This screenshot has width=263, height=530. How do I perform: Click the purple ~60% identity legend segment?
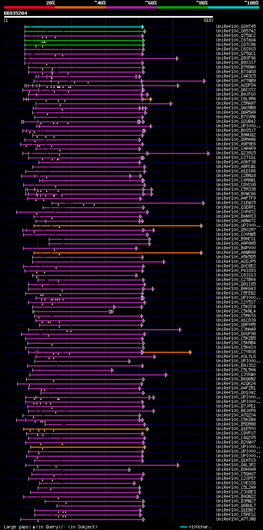point(131,7)
